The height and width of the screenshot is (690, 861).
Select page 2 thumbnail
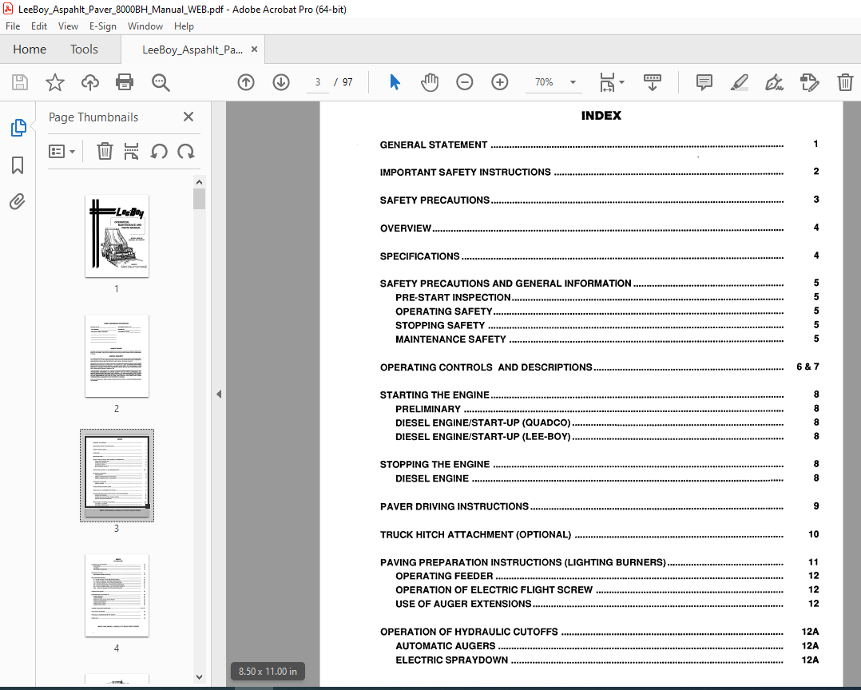[x=117, y=355]
